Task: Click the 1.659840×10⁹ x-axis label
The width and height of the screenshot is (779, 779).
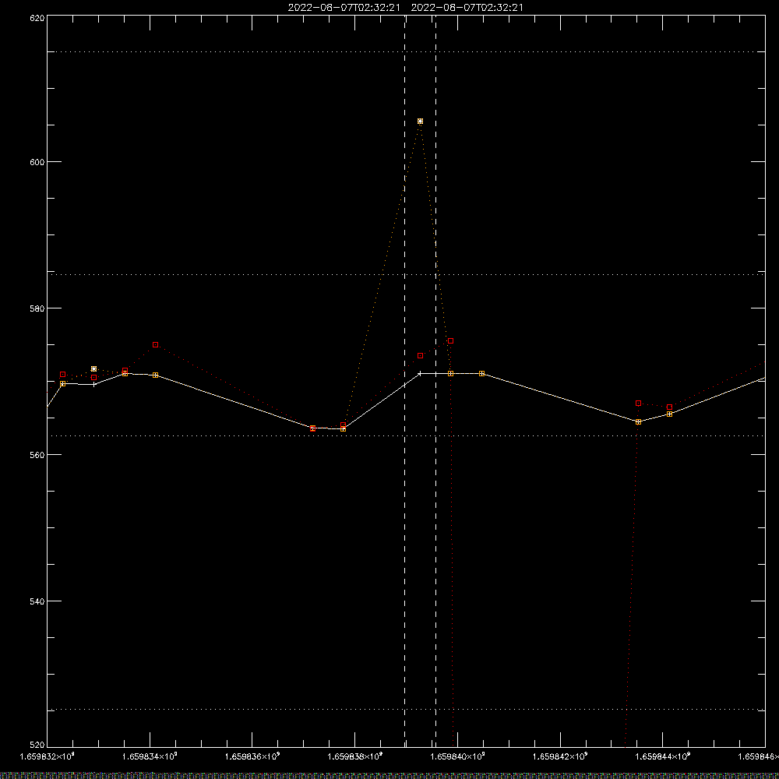Action: [x=457, y=756]
